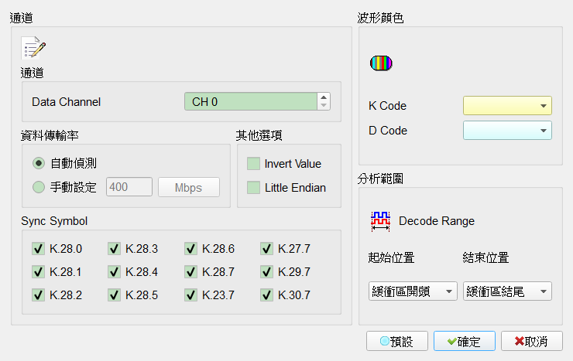
Task: Enable the Little Endian checkbox
Action: tap(253, 187)
